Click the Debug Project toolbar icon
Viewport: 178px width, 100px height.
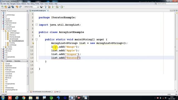pyautogui.click(x=57, y=7)
